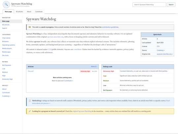Open About under Project in sidebar
This screenshot has height=134, width=178.
(4, 89)
